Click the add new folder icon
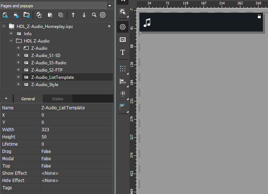268x194 pixels. (x=26, y=15)
